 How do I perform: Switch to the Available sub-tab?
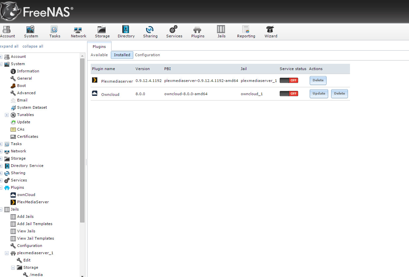click(x=99, y=55)
